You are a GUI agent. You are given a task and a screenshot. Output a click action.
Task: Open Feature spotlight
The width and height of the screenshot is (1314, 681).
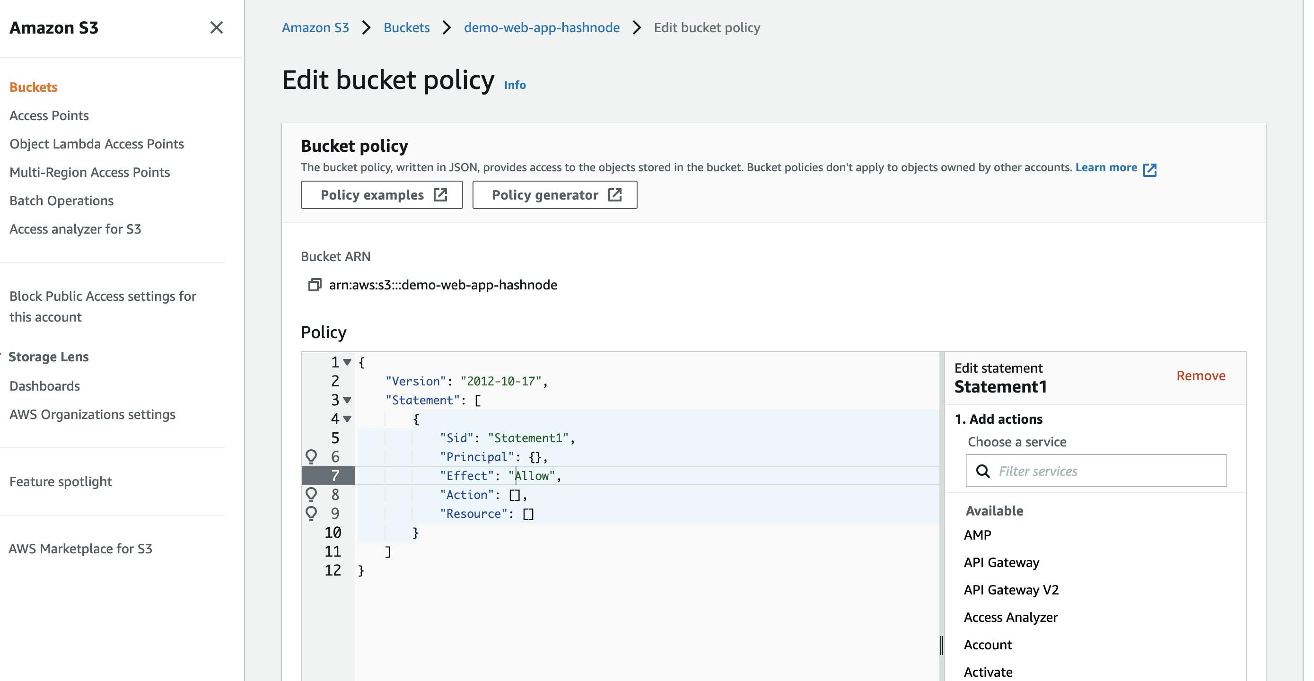click(x=61, y=481)
